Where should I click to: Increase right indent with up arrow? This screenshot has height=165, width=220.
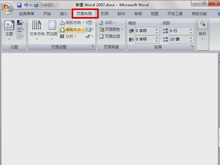click(x=157, y=38)
